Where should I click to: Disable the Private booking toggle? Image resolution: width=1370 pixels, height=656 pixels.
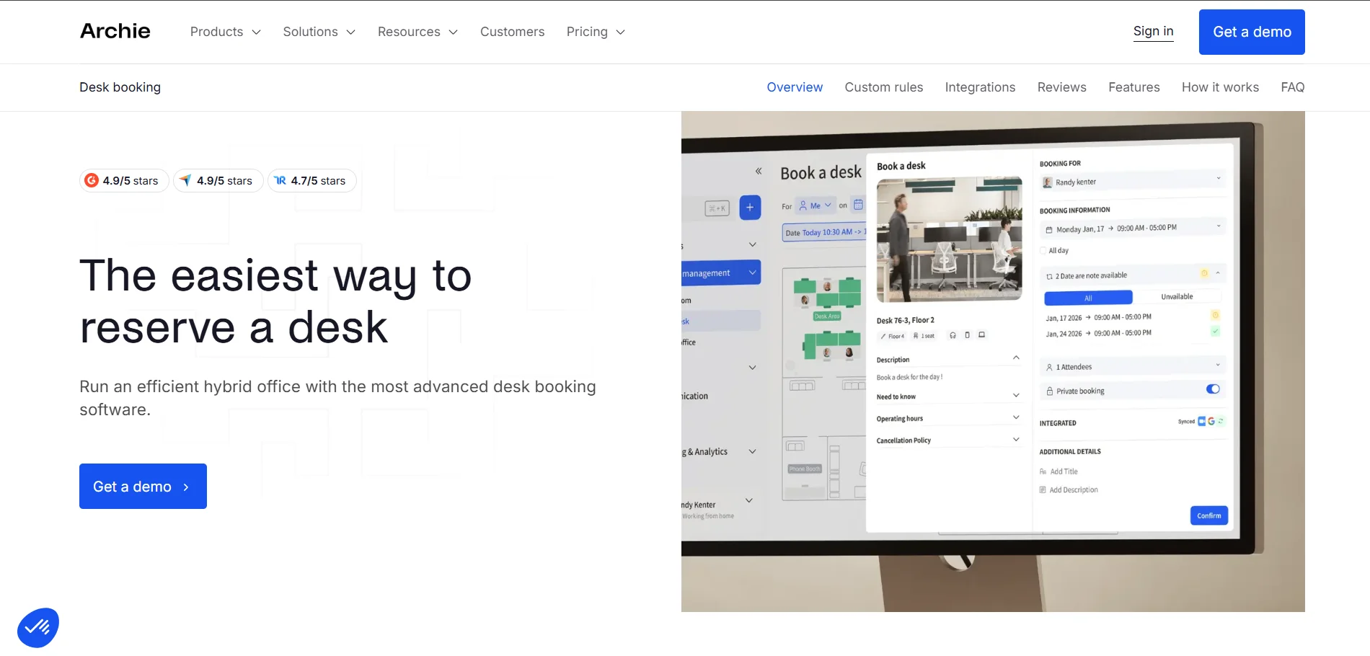click(1213, 389)
